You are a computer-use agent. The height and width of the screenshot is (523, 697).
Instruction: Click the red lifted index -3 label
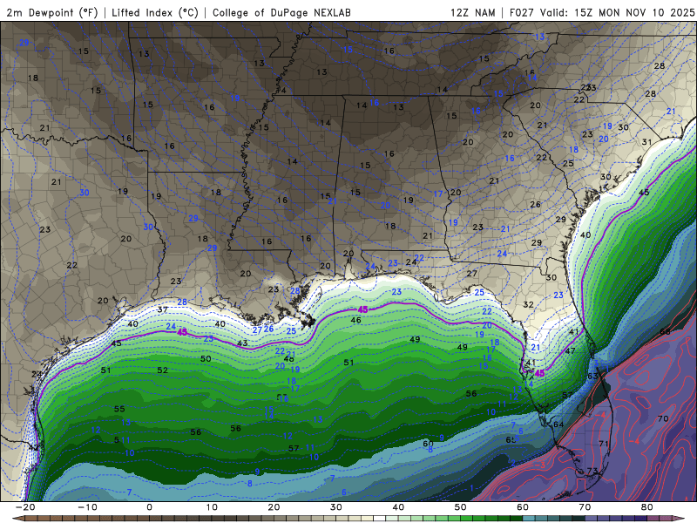540,465
